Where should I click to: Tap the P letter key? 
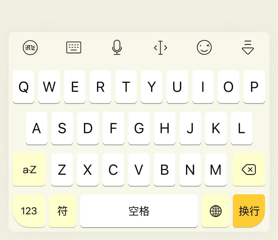click(254, 87)
